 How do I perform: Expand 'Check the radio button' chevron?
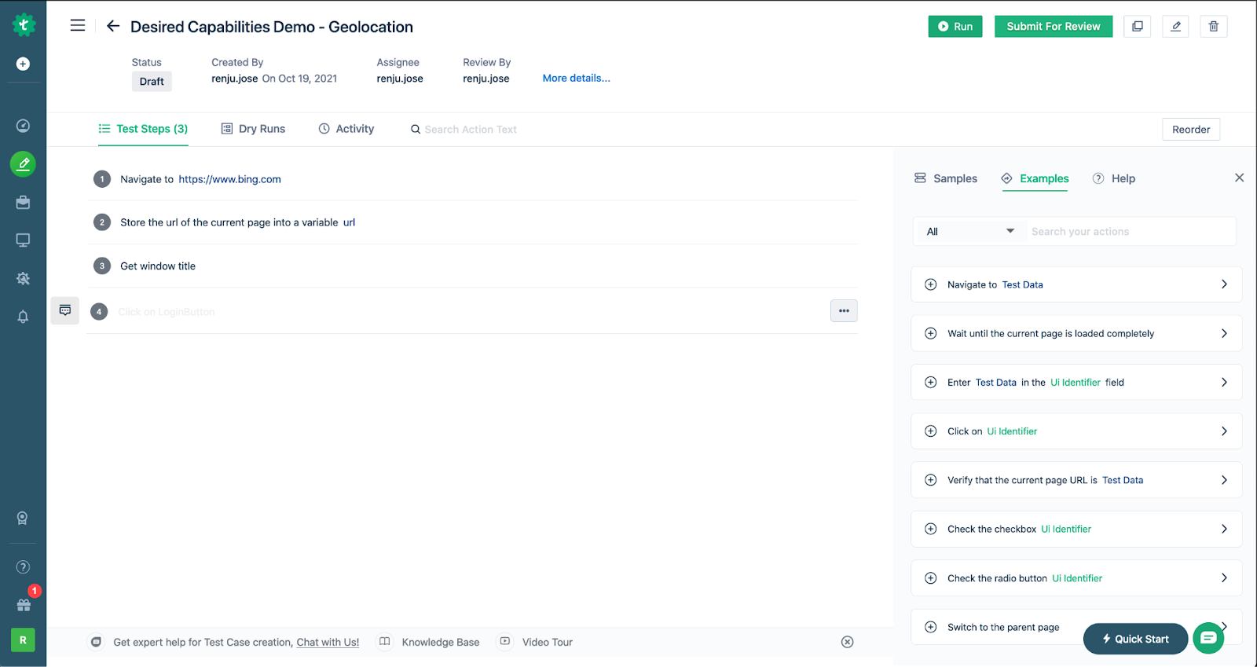[x=1224, y=578]
